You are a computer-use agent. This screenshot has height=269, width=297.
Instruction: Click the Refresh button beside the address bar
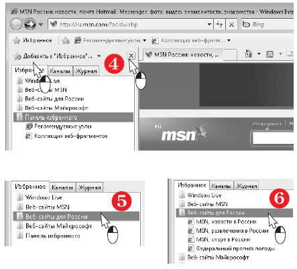(x=219, y=24)
